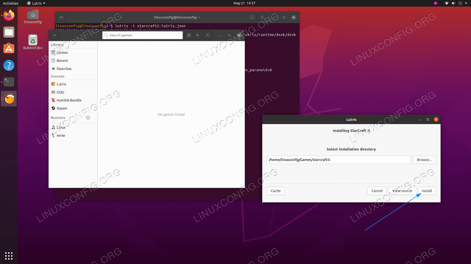Show Favorites in the sidebar
471x264 pixels.
tap(64, 69)
